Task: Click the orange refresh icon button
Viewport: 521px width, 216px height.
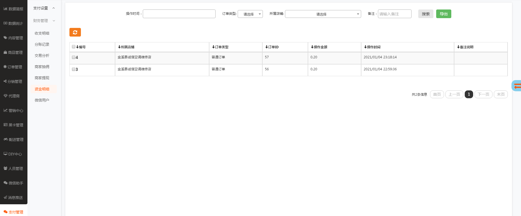Action: (x=75, y=32)
